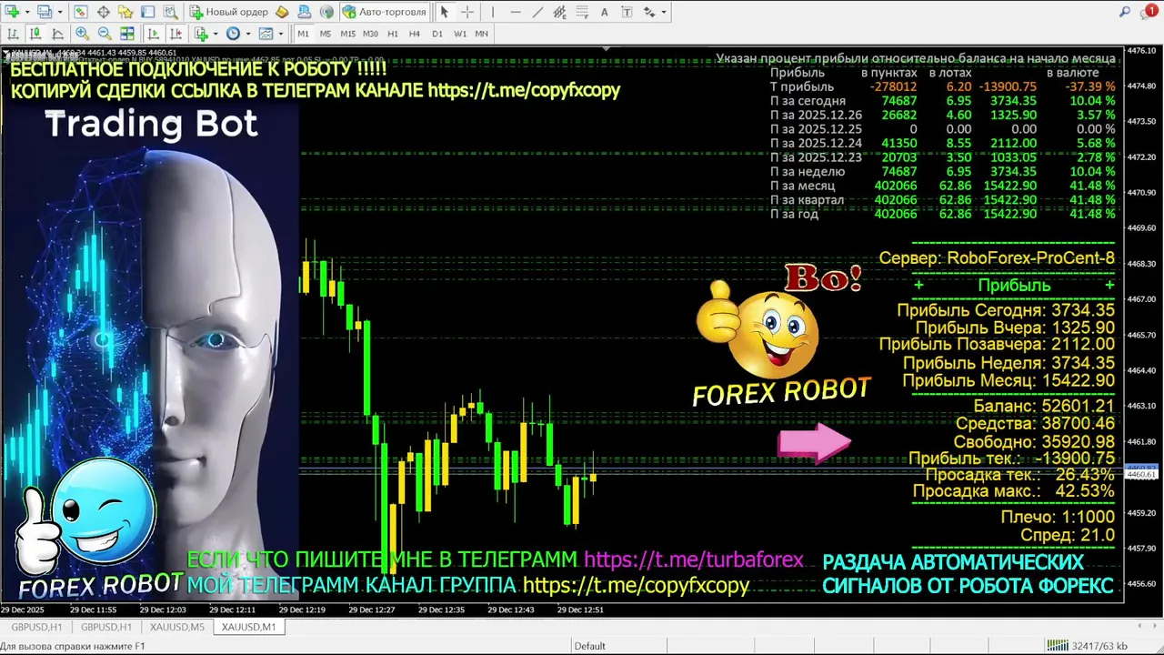Switch to the XAUUSD,M1 chart tab
1164x655 pixels.
248,627
